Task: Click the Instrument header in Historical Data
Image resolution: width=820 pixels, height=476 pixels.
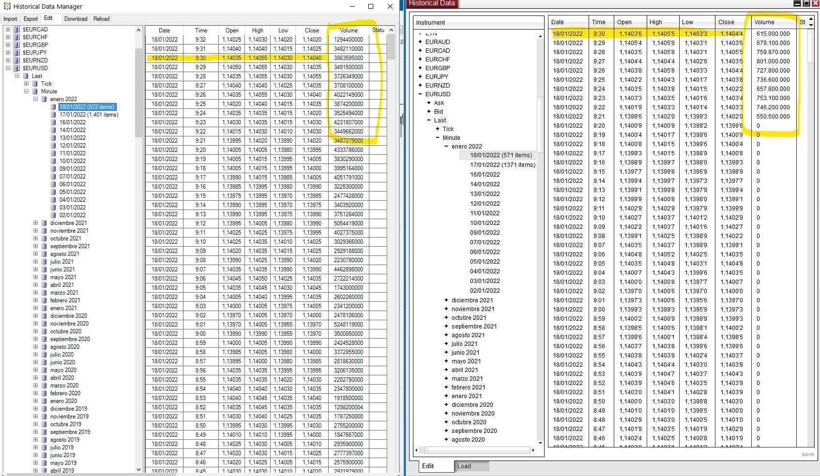Action: [x=478, y=23]
